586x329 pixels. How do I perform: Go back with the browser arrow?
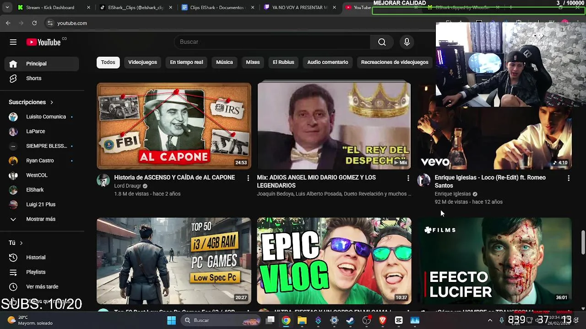point(8,23)
